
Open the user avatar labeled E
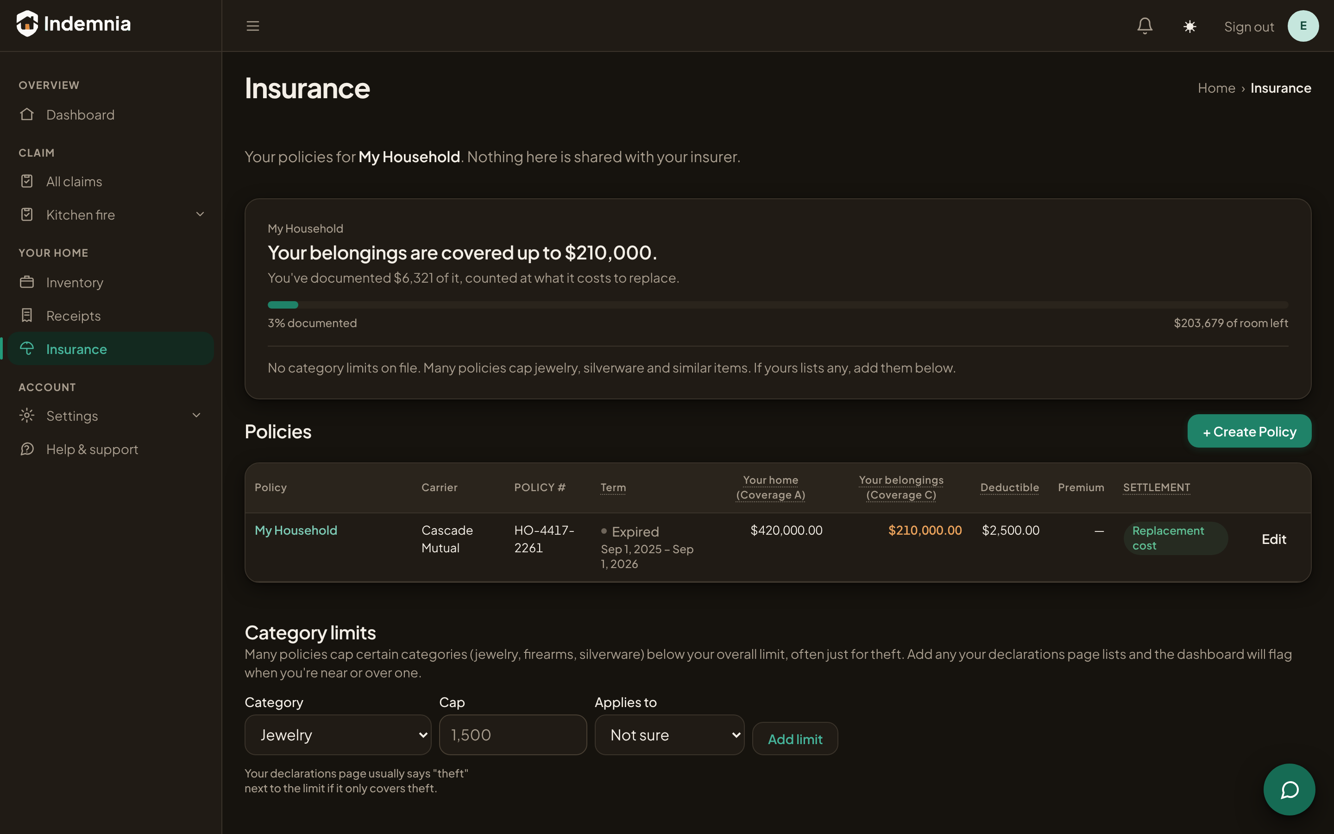pos(1303,26)
